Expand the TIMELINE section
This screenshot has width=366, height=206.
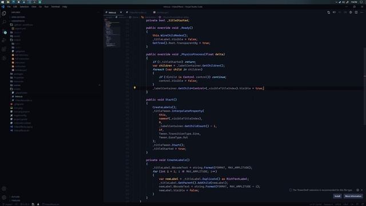tap(15, 200)
